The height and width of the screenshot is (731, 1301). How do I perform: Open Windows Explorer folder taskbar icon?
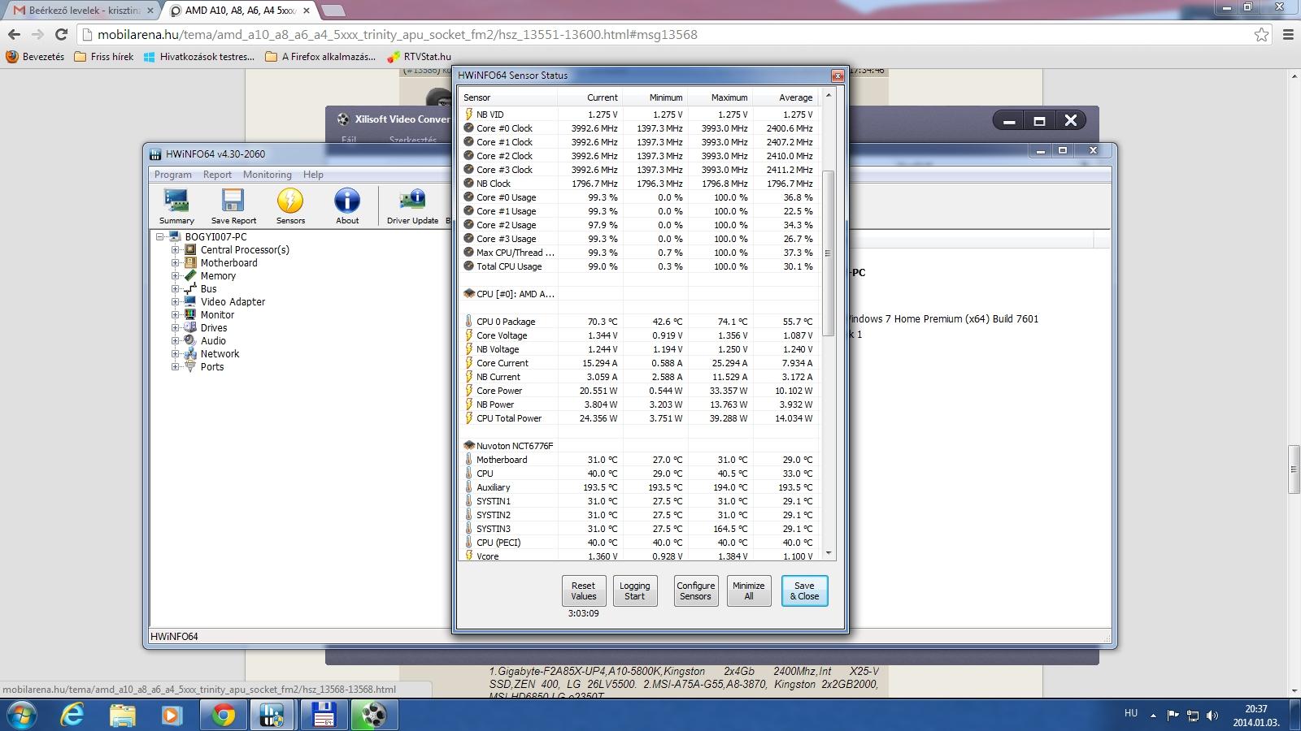[x=123, y=715]
